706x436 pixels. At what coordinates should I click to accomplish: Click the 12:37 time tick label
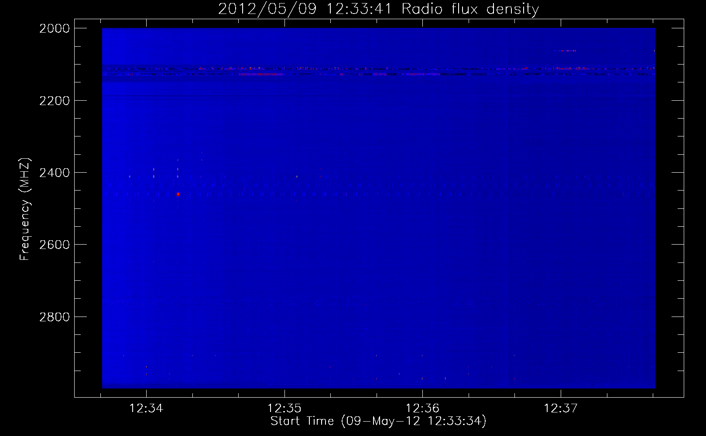(x=561, y=408)
